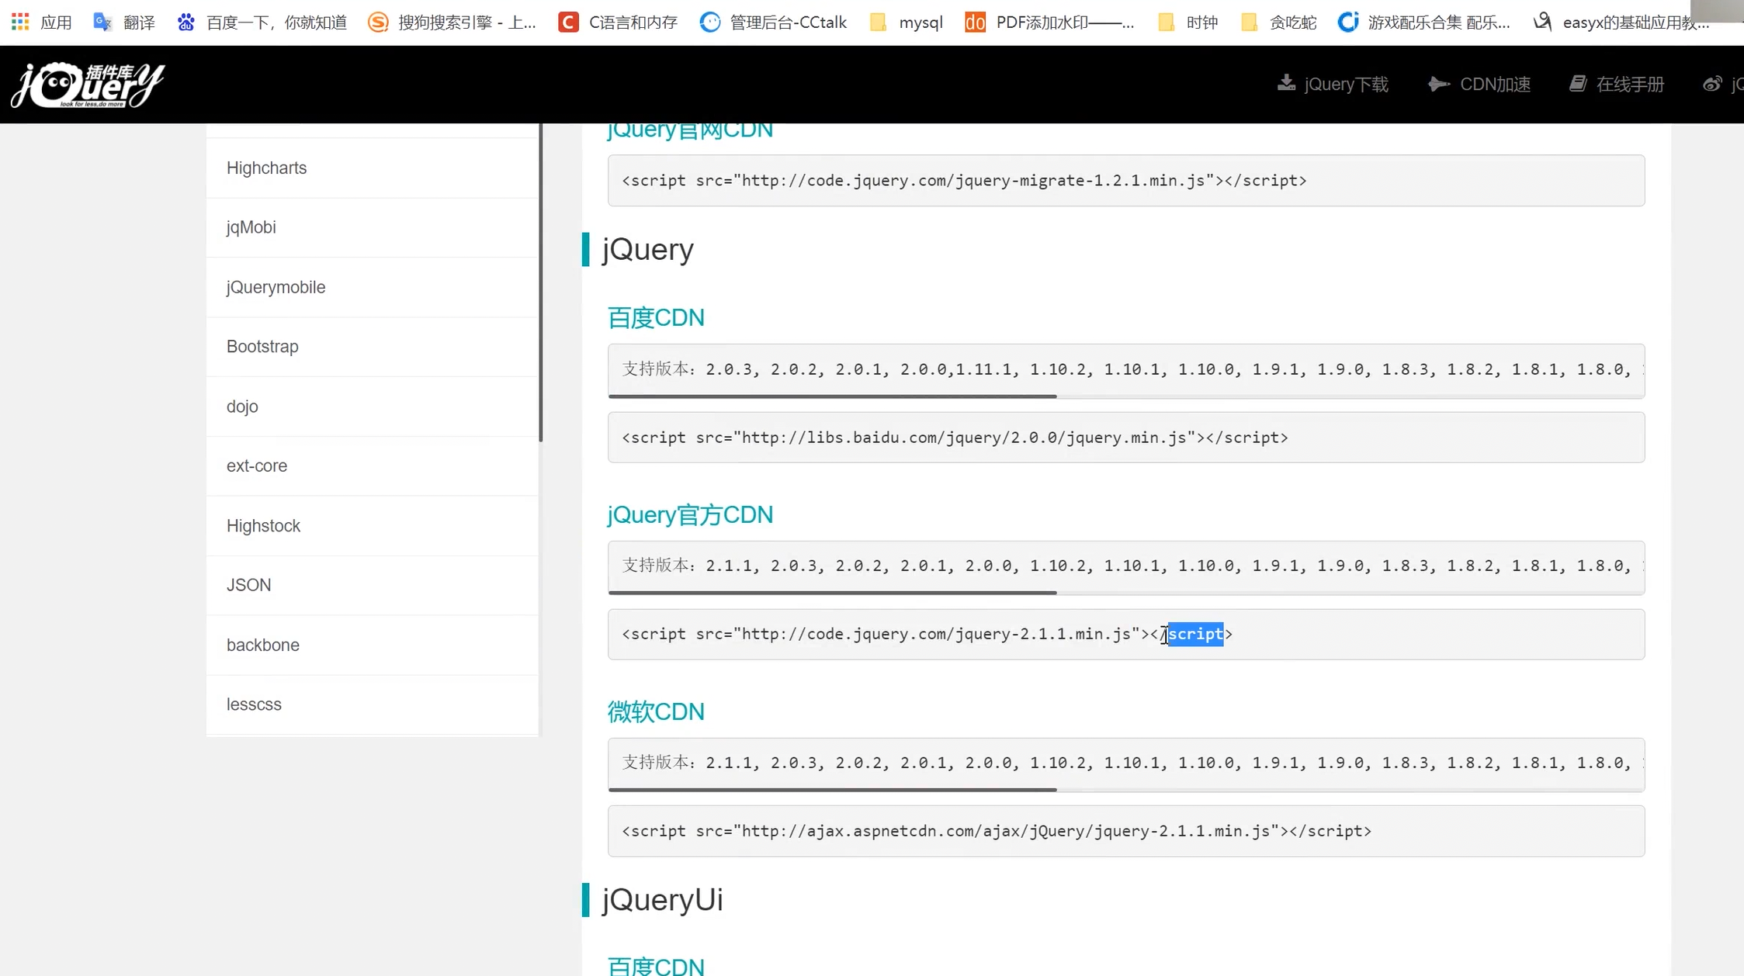Click the jQuery plugin library logo
Viewport: 1744px width, 976px height.
pyautogui.click(x=88, y=84)
